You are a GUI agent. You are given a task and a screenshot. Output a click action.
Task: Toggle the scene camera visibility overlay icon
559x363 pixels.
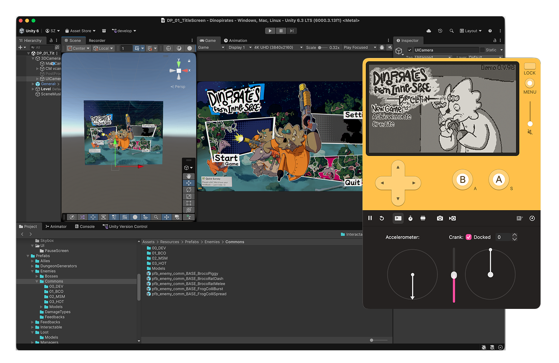pos(177,217)
